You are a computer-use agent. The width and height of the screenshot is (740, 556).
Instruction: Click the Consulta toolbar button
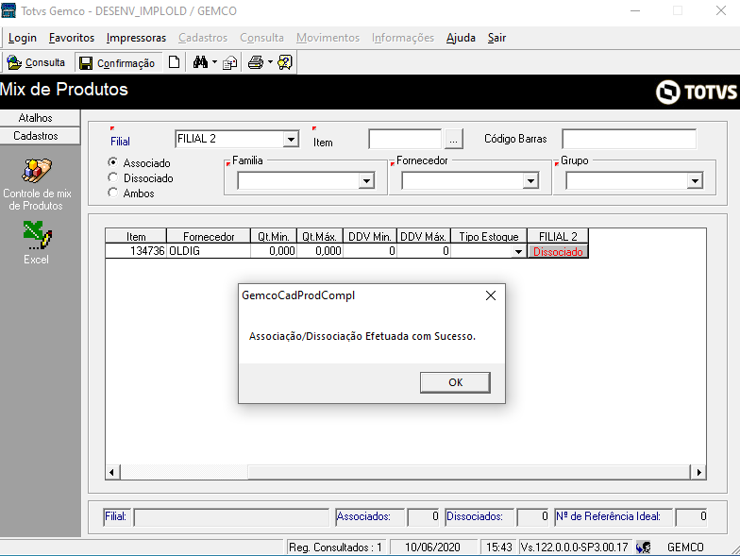tap(36, 62)
